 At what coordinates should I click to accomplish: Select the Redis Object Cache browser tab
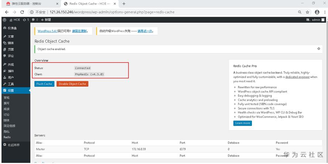[90, 4]
